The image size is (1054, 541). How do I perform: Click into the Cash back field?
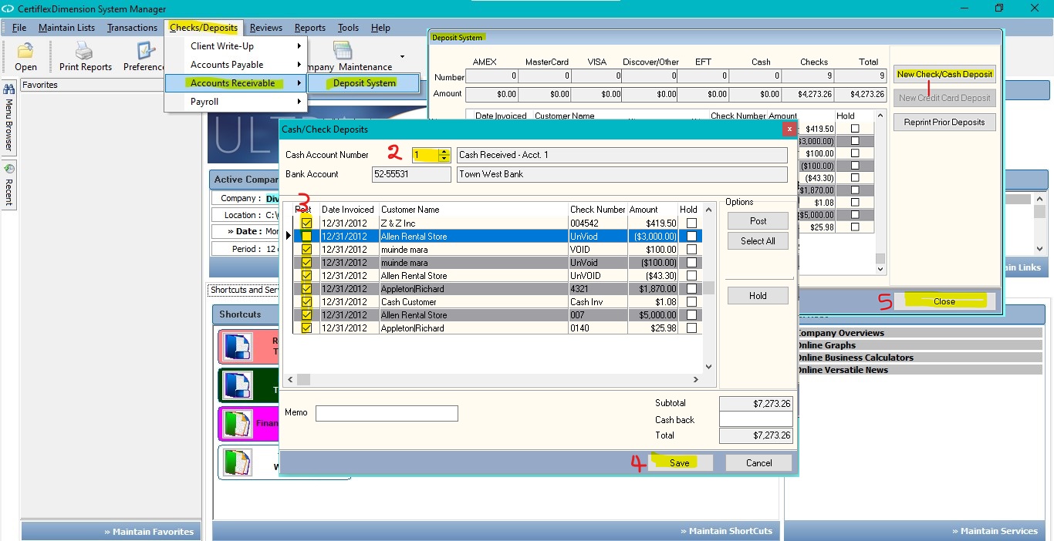coord(755,419)
